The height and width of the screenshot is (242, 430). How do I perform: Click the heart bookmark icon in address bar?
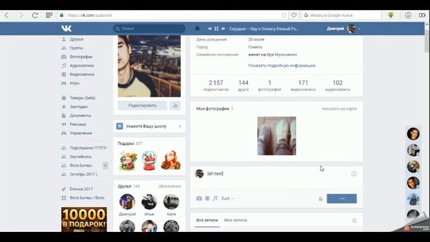(x=294, y=15)
